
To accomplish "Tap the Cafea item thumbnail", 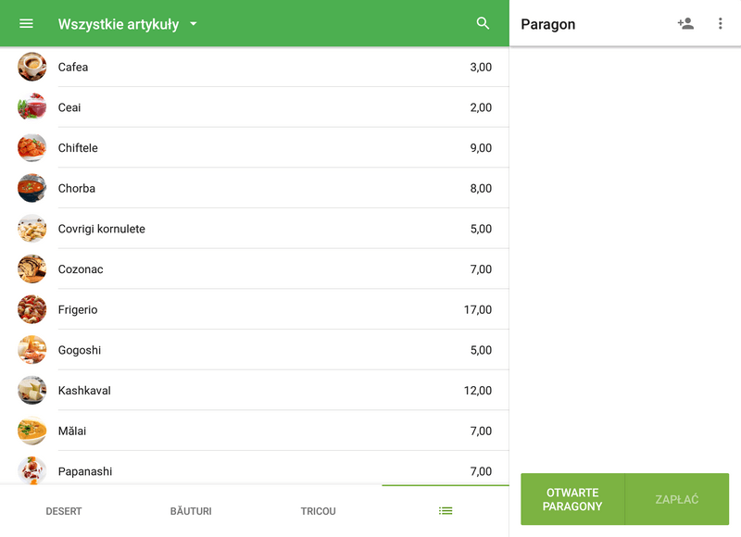I will point(31,67).
